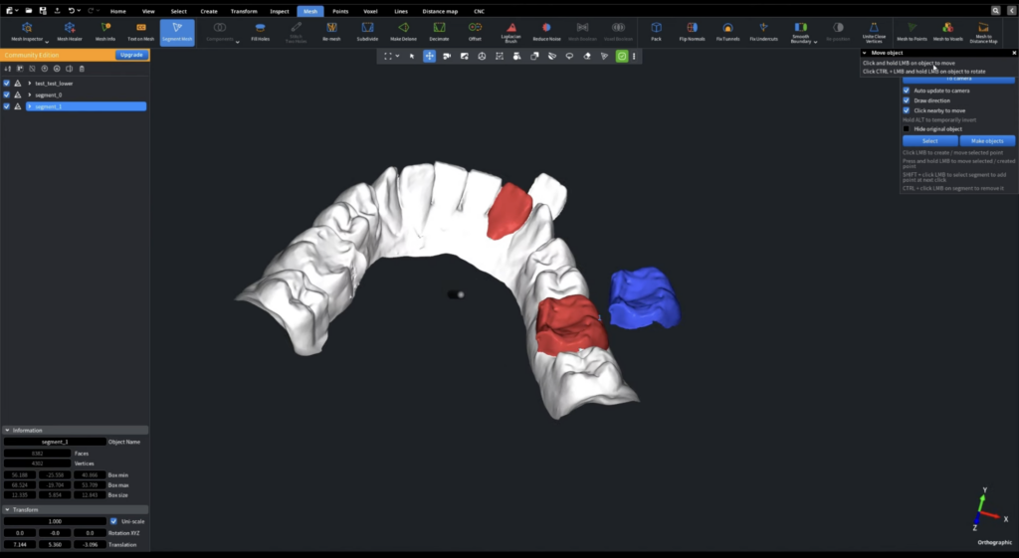Enable Hide original object checkbox
The image size is (1019, 558).
click(x=907, y=128)
